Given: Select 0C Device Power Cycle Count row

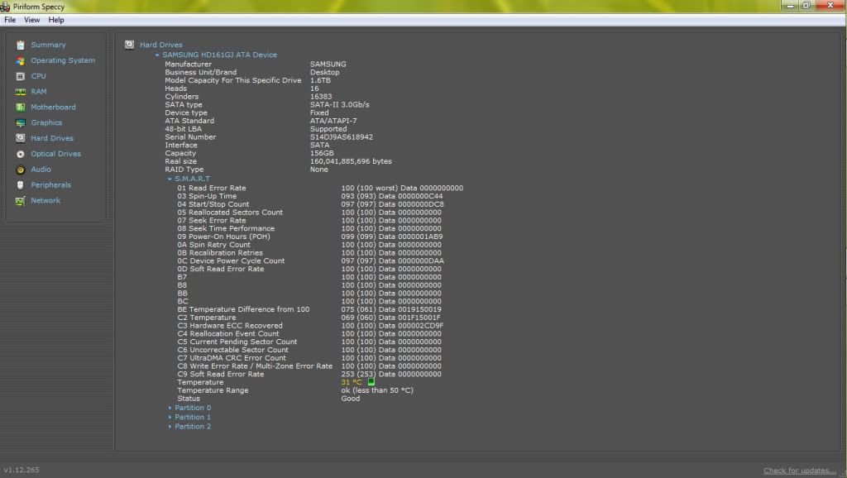Looking at the screenshot, I should [x=311, y=261].
